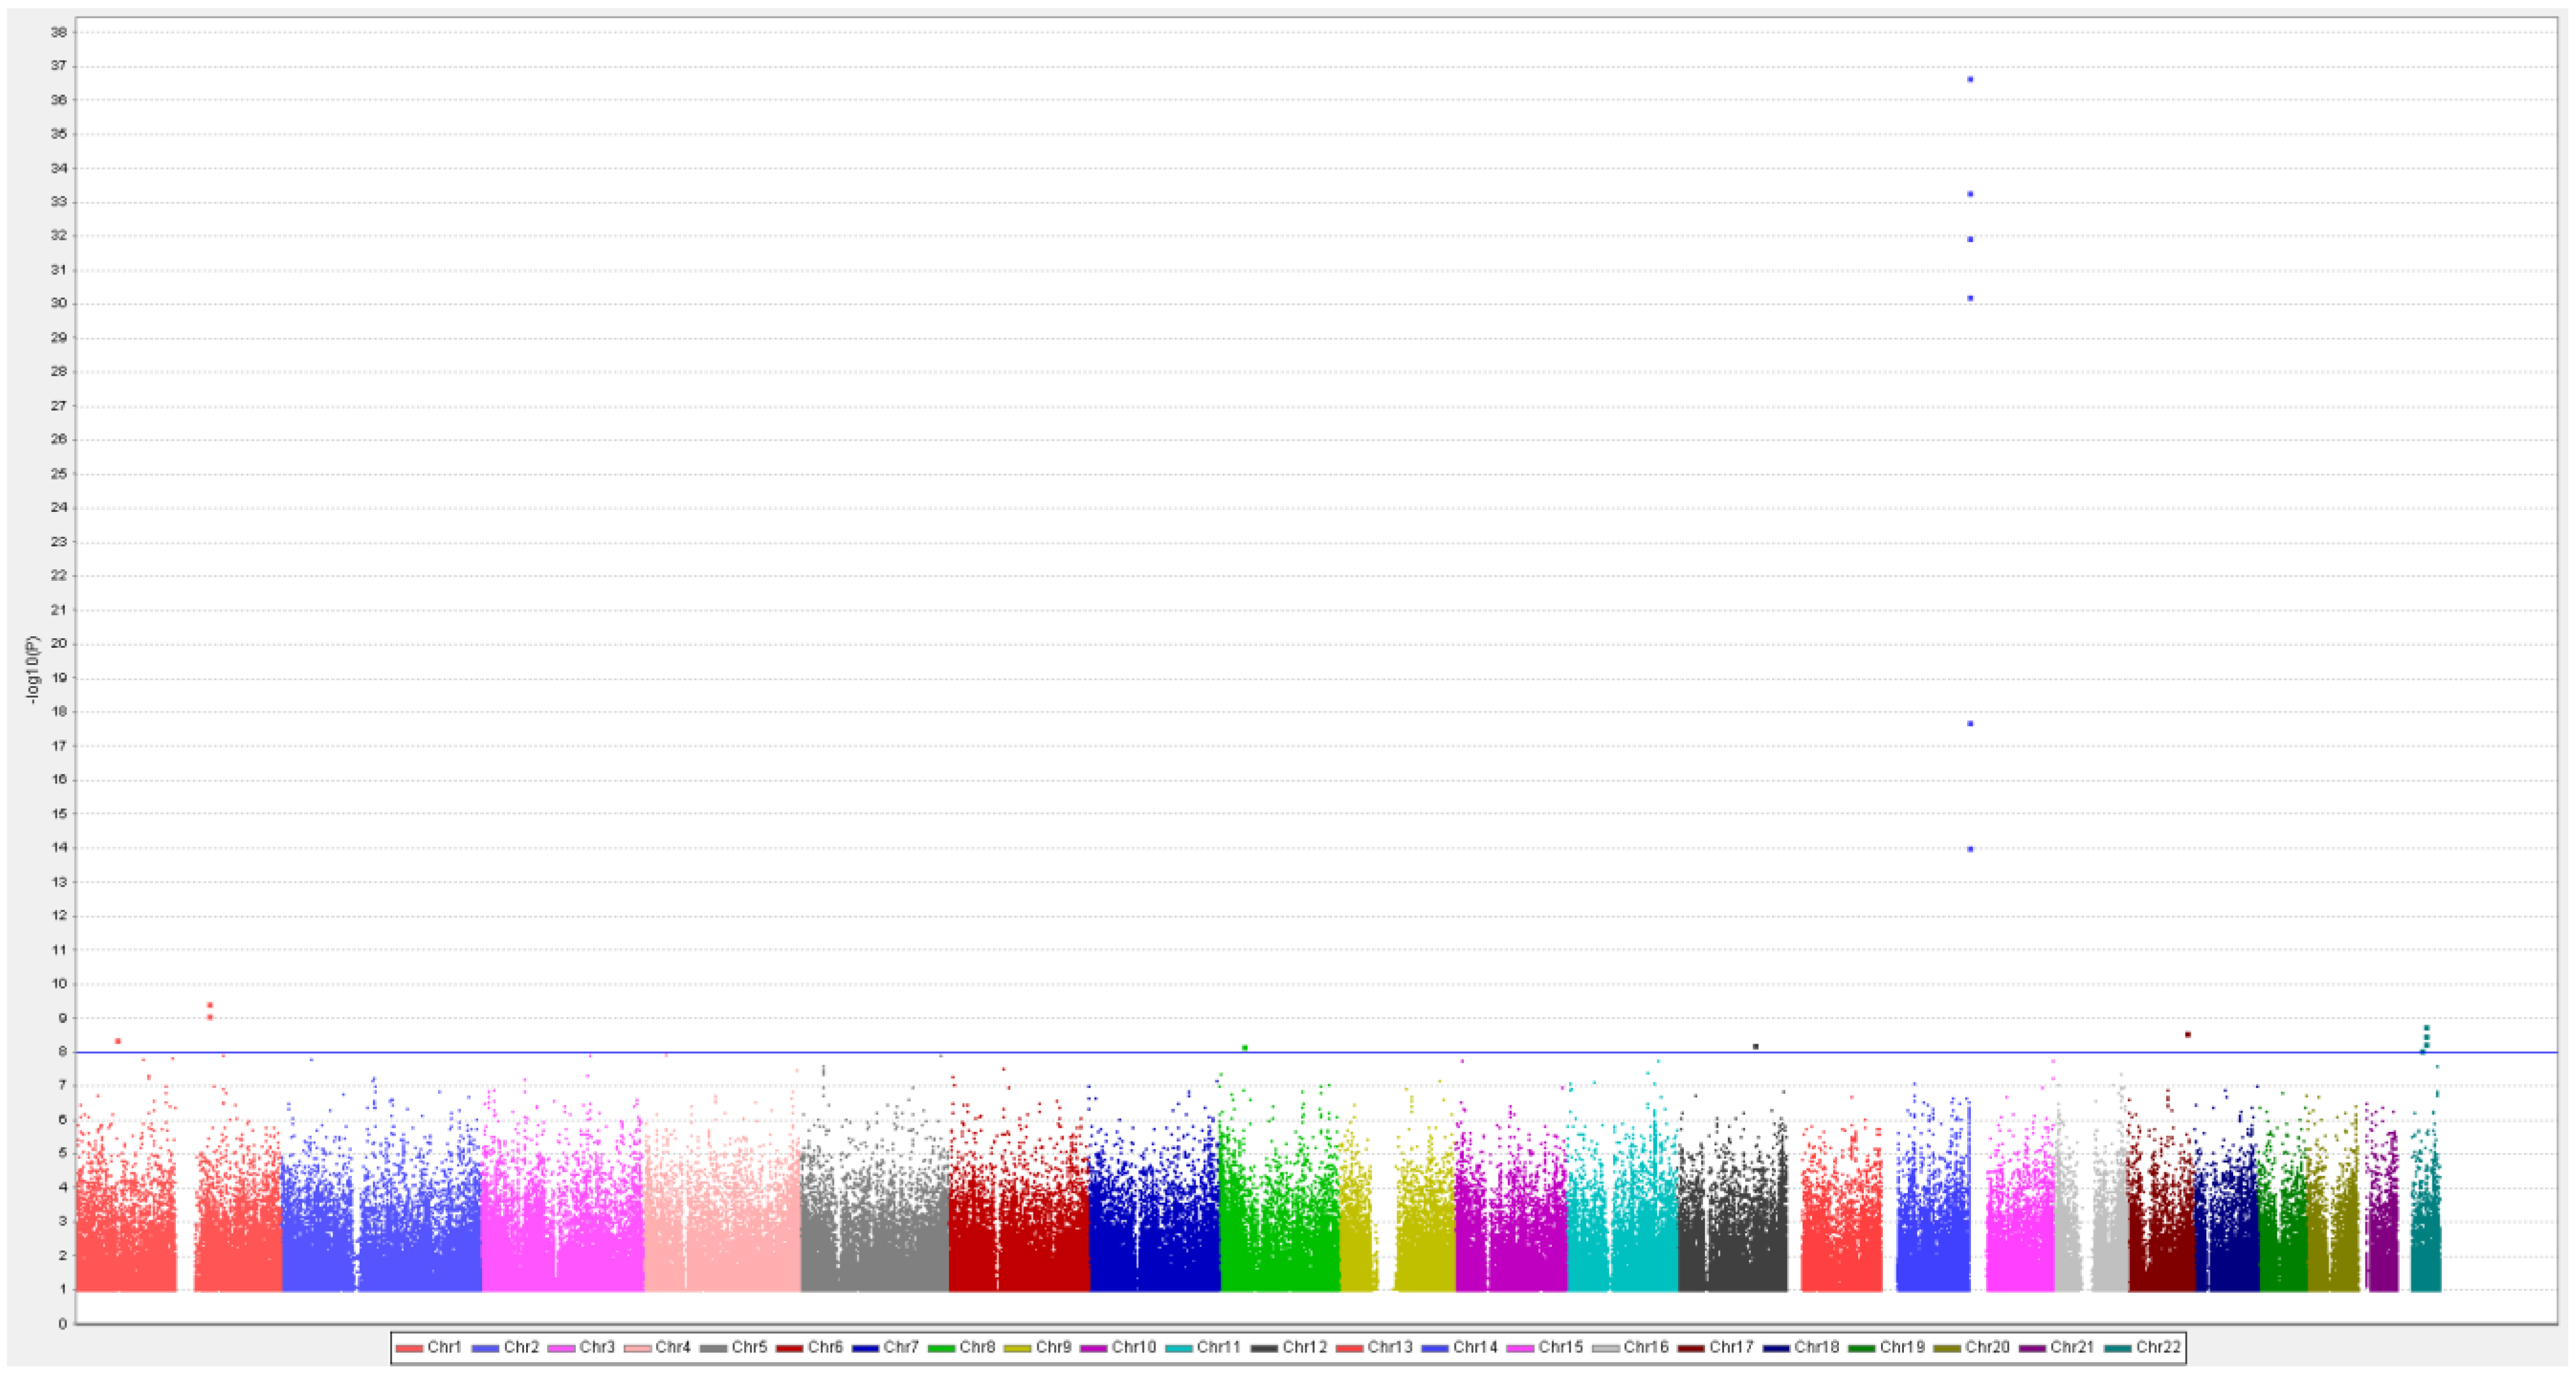Click the blue data point near 14

(x=1970, y=849)
